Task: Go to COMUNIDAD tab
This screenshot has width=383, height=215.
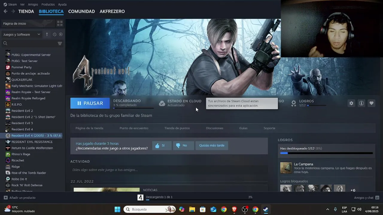Action: pos(81,11)
